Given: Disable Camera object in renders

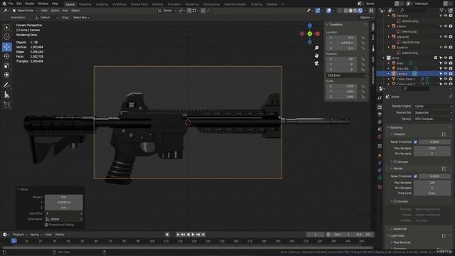Looking at the screenshot, I should [x=451, y=74].
